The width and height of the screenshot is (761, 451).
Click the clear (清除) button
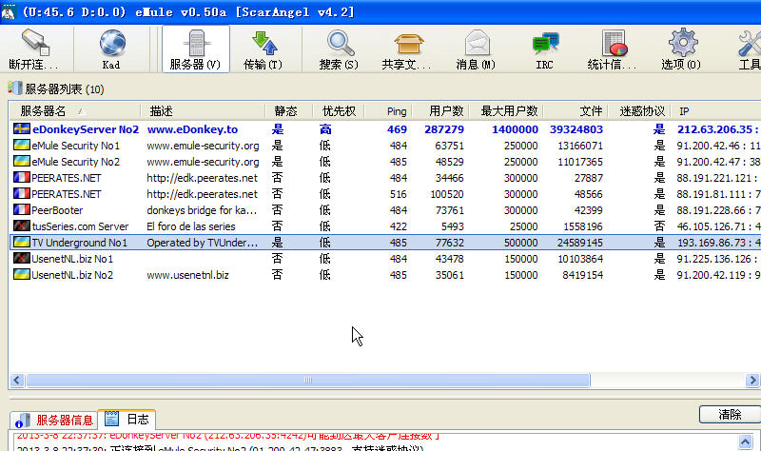[730, 414]
